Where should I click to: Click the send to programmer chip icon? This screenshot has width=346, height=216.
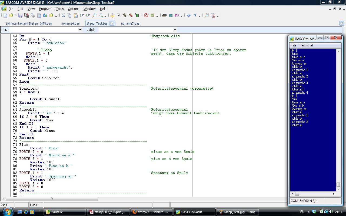[x=137, y=16]
